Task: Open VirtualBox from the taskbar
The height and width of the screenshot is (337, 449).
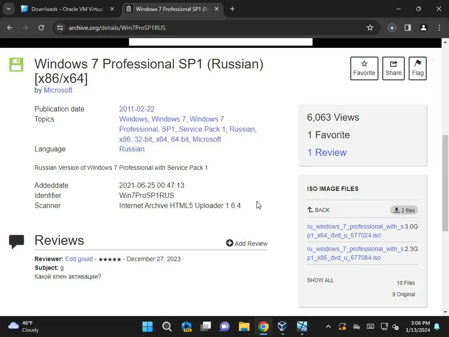Action: (x=282, y=326)
